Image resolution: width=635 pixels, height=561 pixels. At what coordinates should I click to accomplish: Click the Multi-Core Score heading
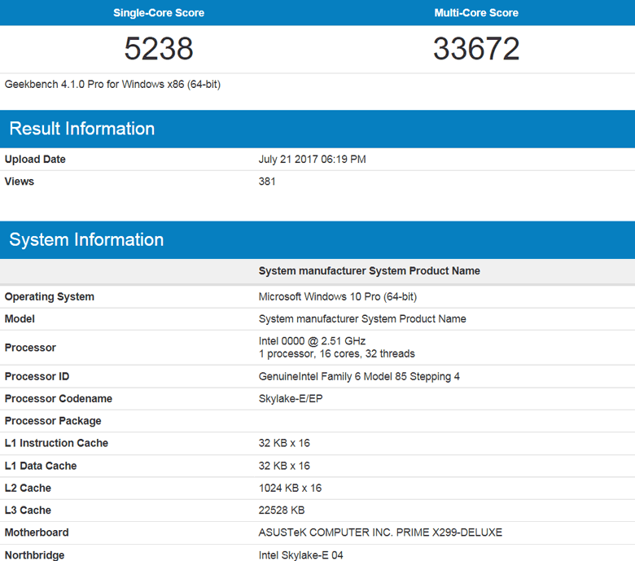pos(476,12)
